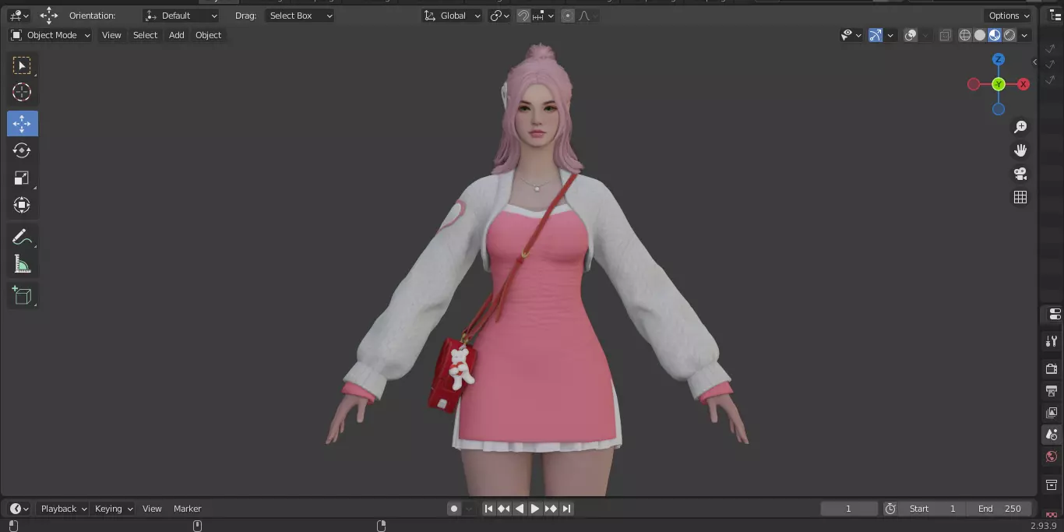Open the outliner editor type icon
Screen dimensions: 1064x532
click(1055, 16)
